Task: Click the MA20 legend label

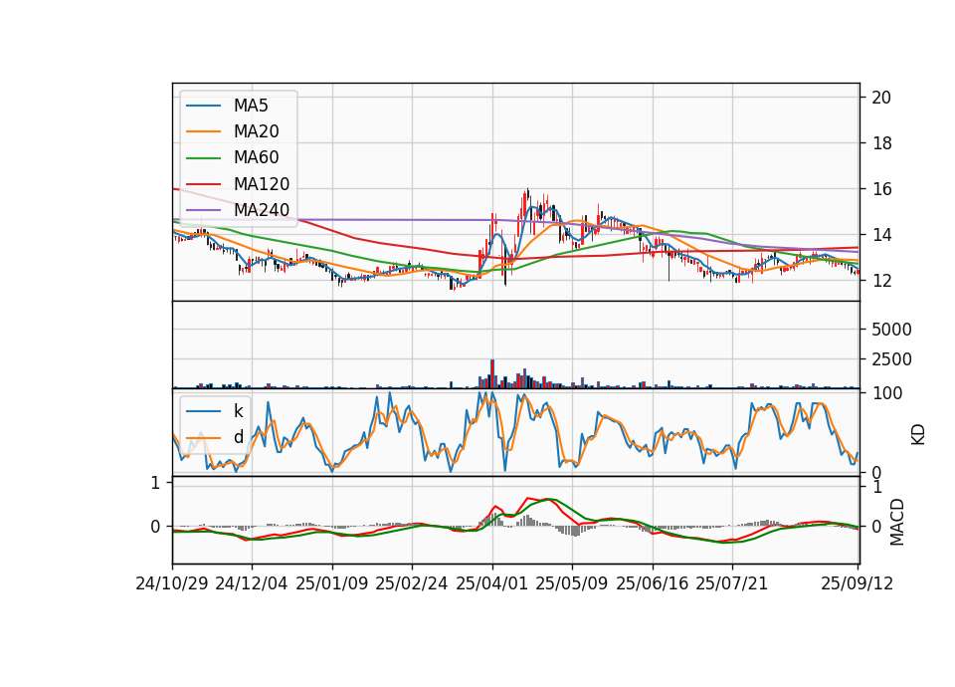Action: [256, 131]
